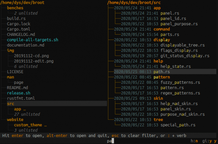The width and height of the screenshot is (218, 144).
Task: Select fuzzy_patterns.rs file
Action: [x=180, y=82]
